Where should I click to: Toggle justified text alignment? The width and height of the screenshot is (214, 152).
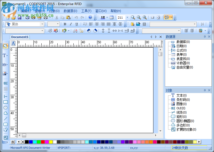tap(109, 24)
